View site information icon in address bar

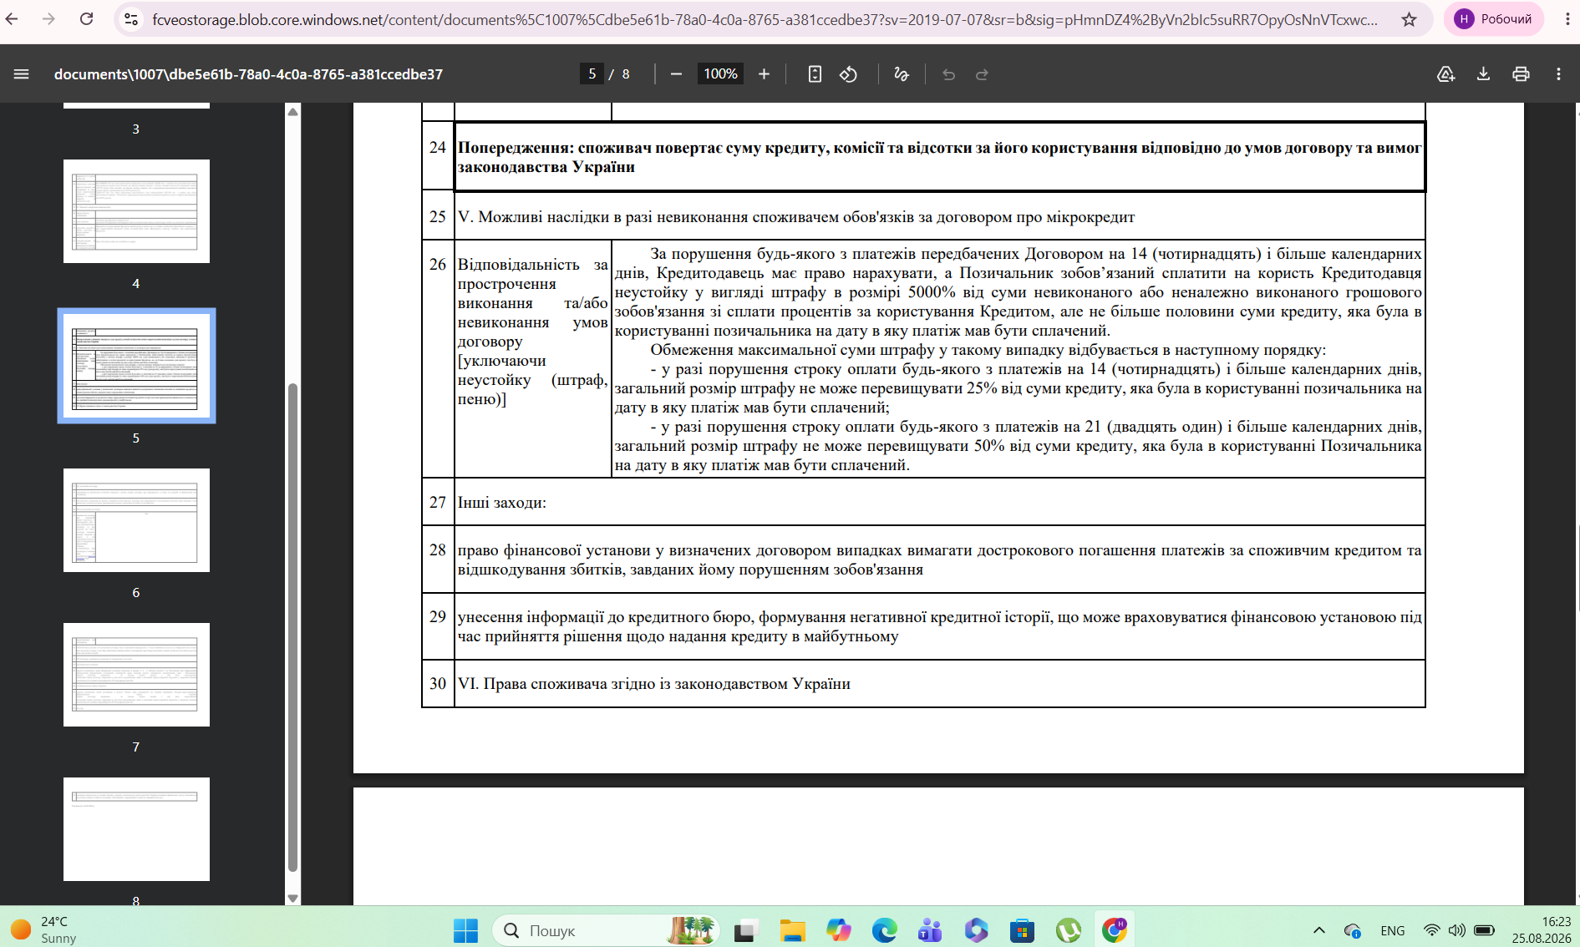click(131, 19)
